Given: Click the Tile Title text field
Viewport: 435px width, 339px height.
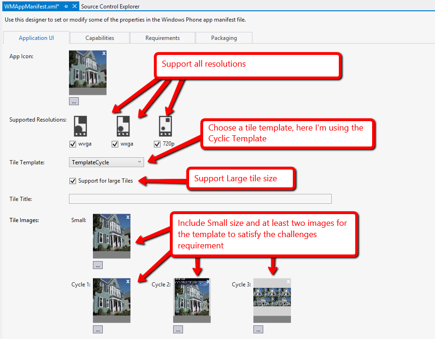Looking at the screenshot, I should [x=200, y=199].
